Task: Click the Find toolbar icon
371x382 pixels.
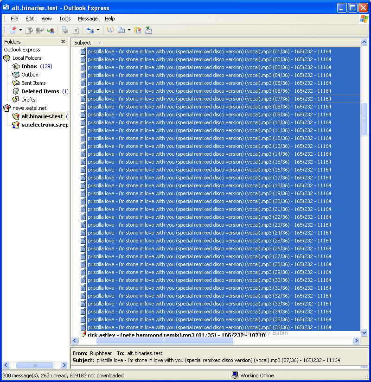Action: [x=122, y=30]
